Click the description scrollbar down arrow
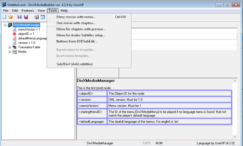 tap(235, 137)
